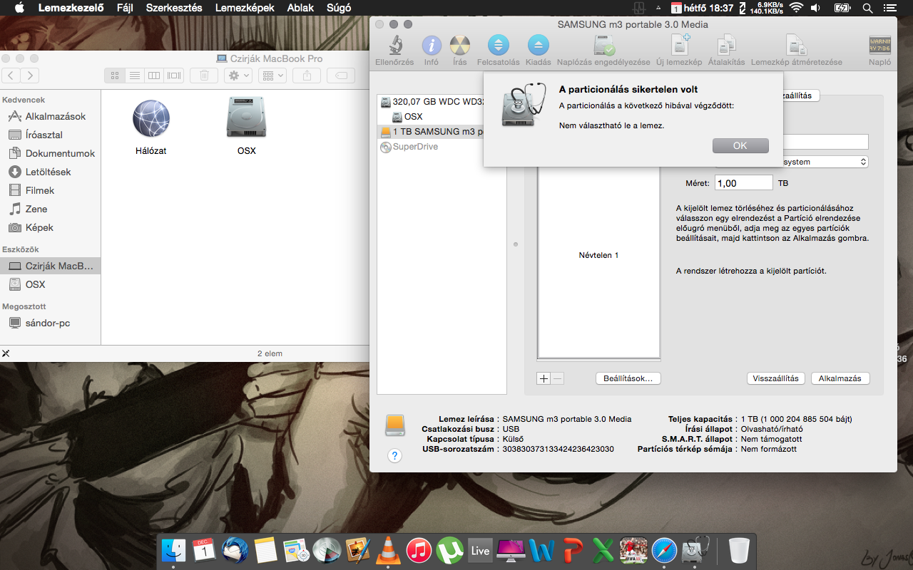Switch Finder to Cover Flow view

pyautogui.click(x=173, y=75)
